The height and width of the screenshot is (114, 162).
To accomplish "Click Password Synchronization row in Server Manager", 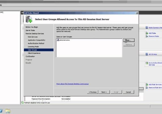I will [x=51, y=99].
